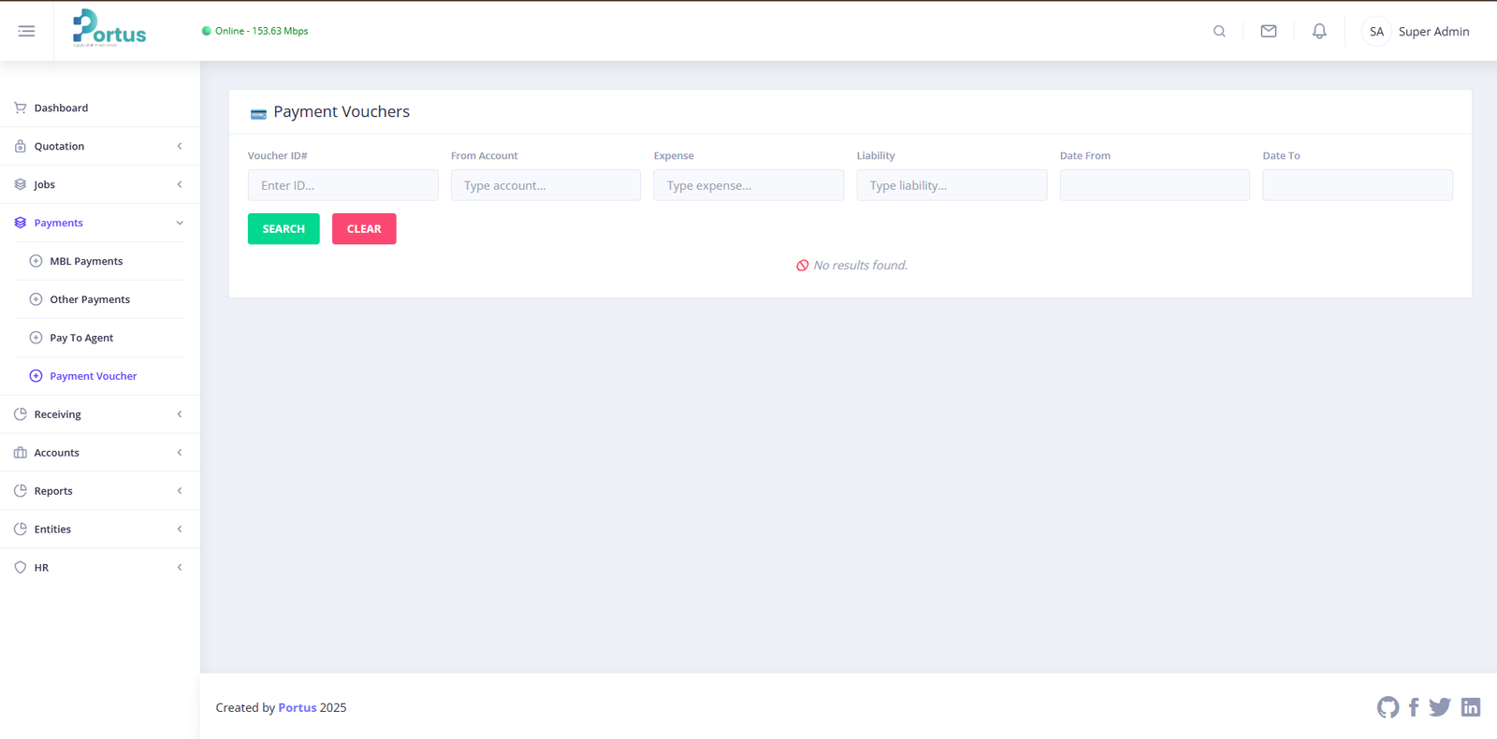Open the LinkedIn footer icon

click(x=1471, y=707)
